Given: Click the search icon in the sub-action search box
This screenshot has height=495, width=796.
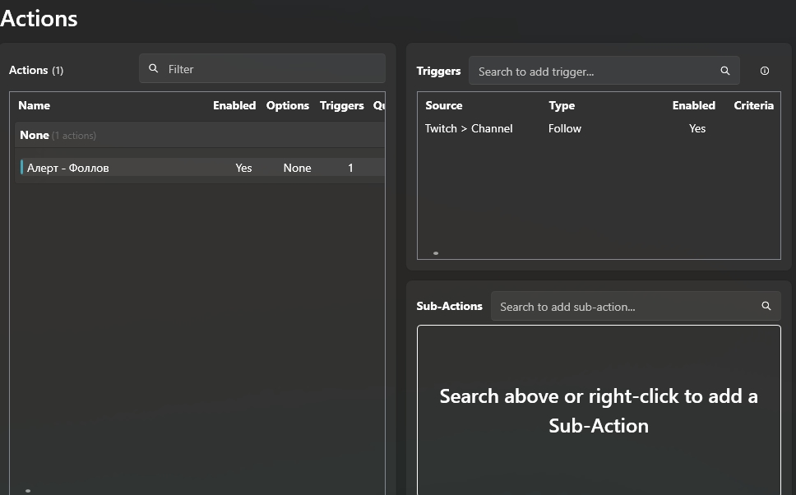Looking at the screenshot, I should click(766, 306).
